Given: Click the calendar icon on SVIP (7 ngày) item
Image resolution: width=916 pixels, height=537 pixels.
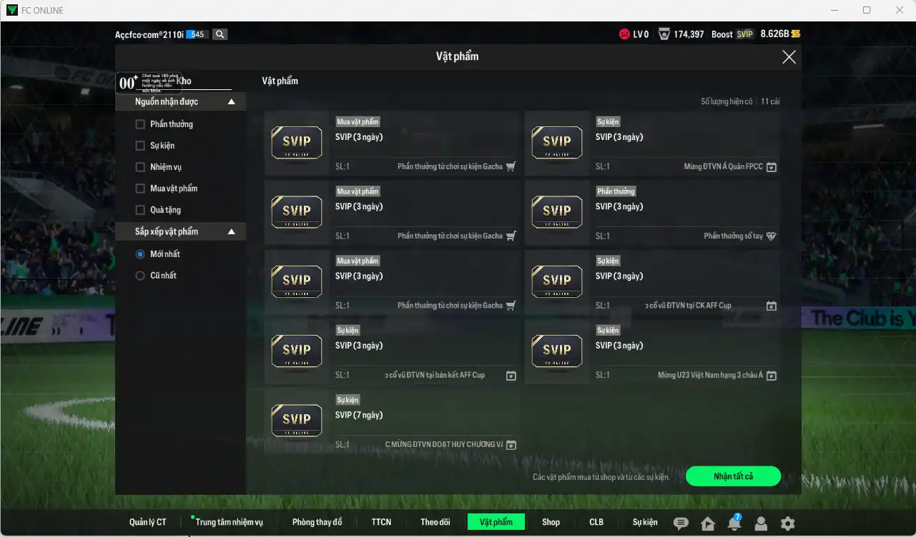Looking at the screenshot, I should pyautogui.click(x=511, y=445).
